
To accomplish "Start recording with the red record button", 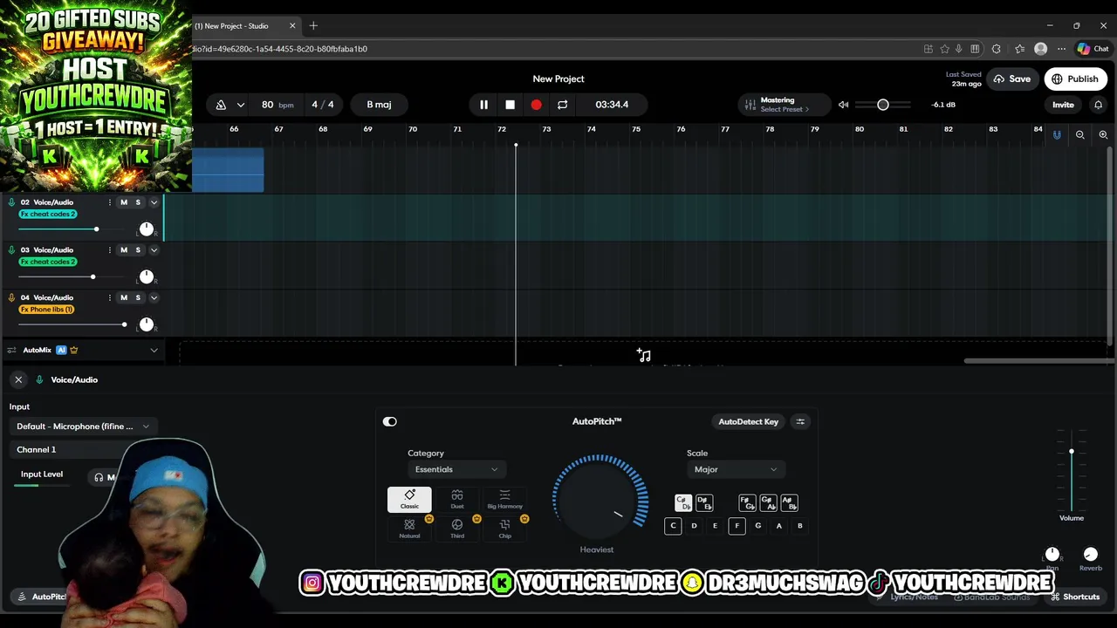I will (x=536, y=105).
